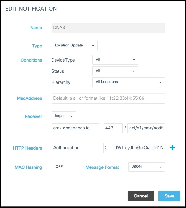Add another HTTP header with plus icon
186x208 pixels.
coord(172,148)
